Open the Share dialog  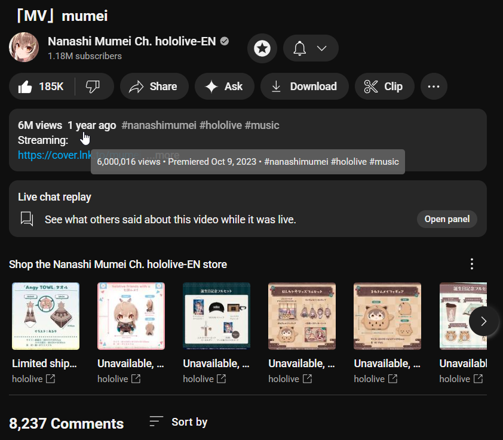154,86
